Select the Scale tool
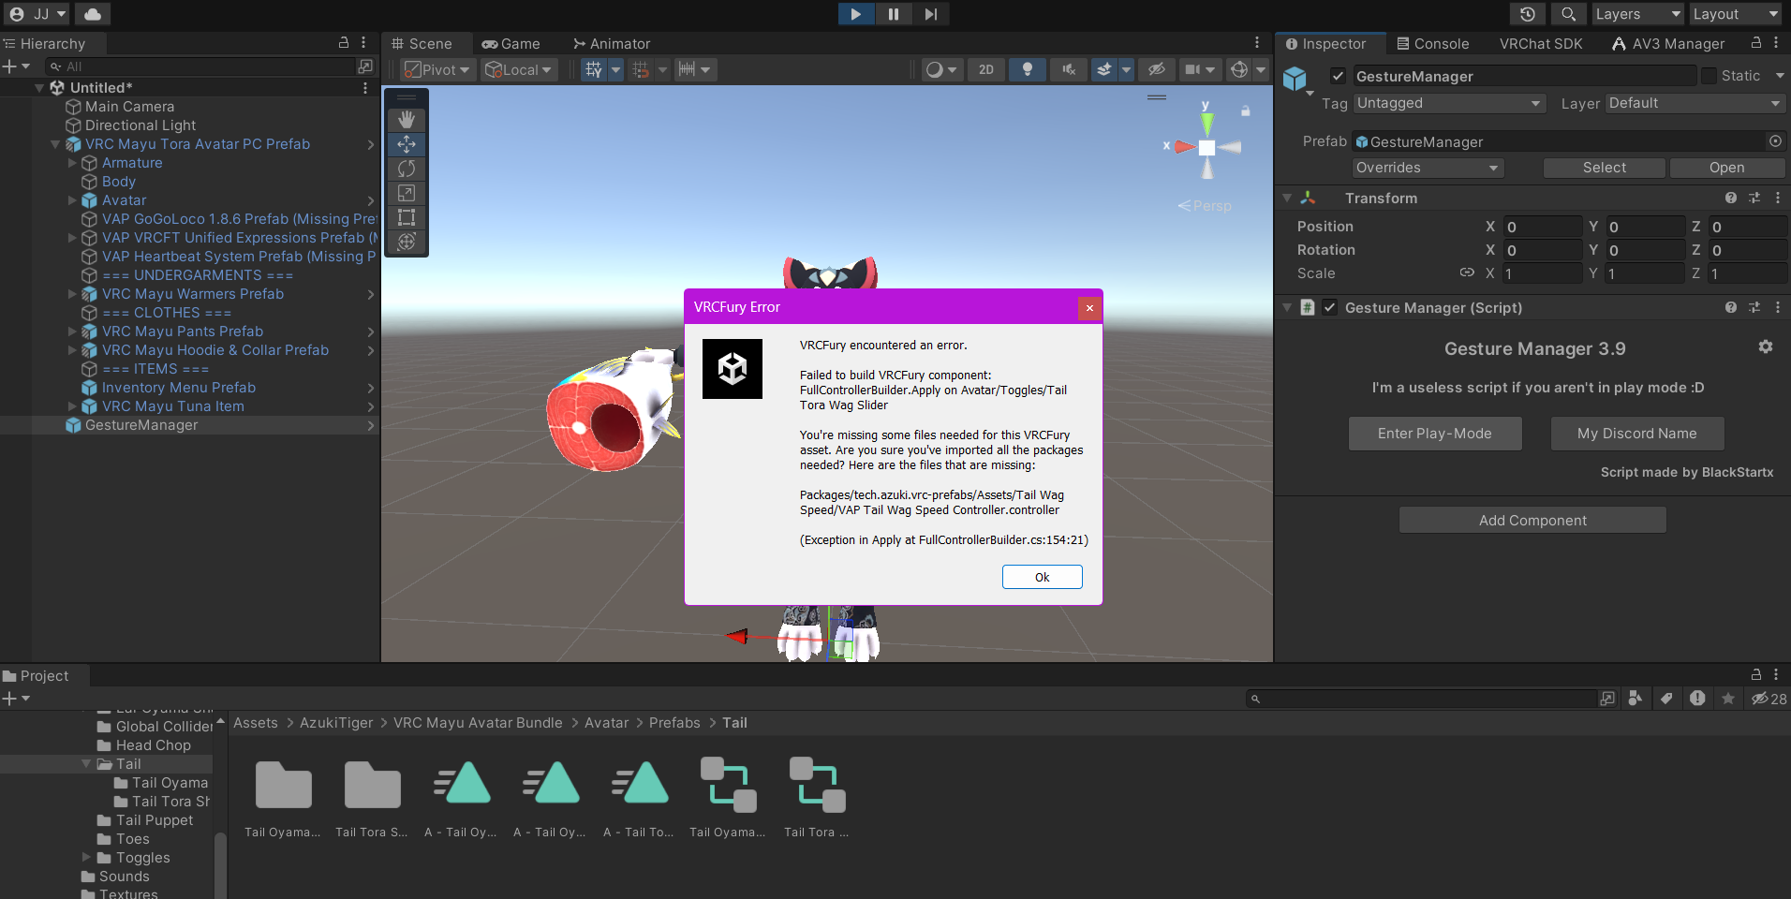1791x899 pixels. pos(407,193)
